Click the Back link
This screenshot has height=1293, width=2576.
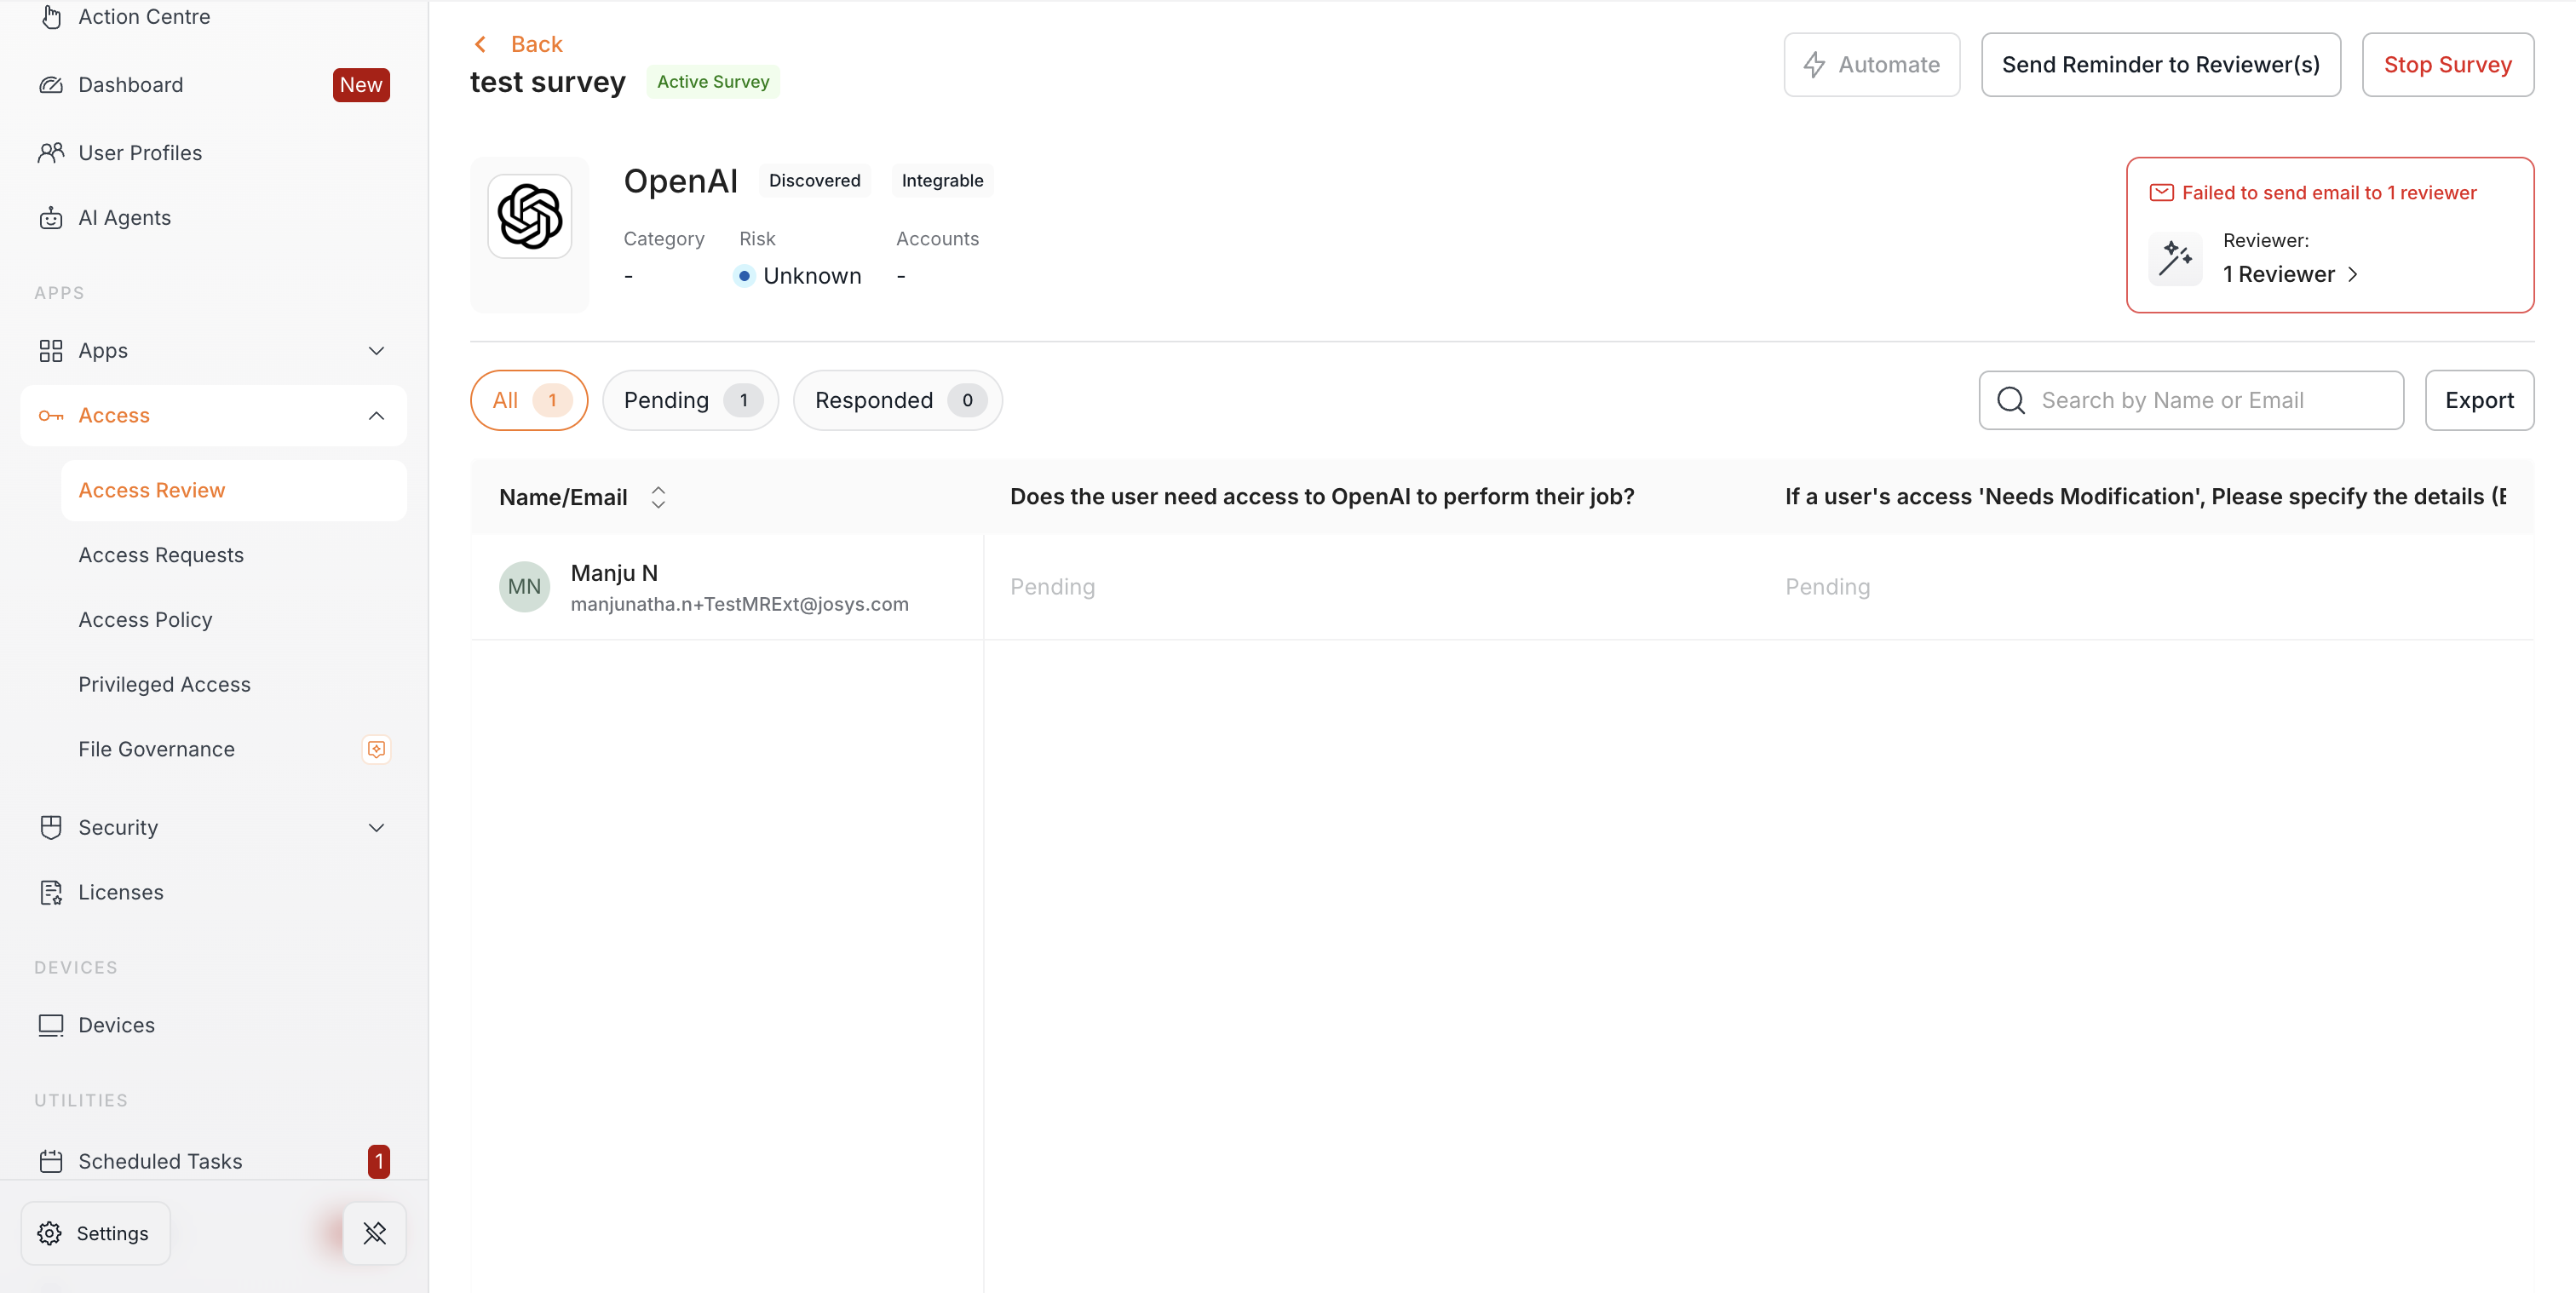click(536, 44)
